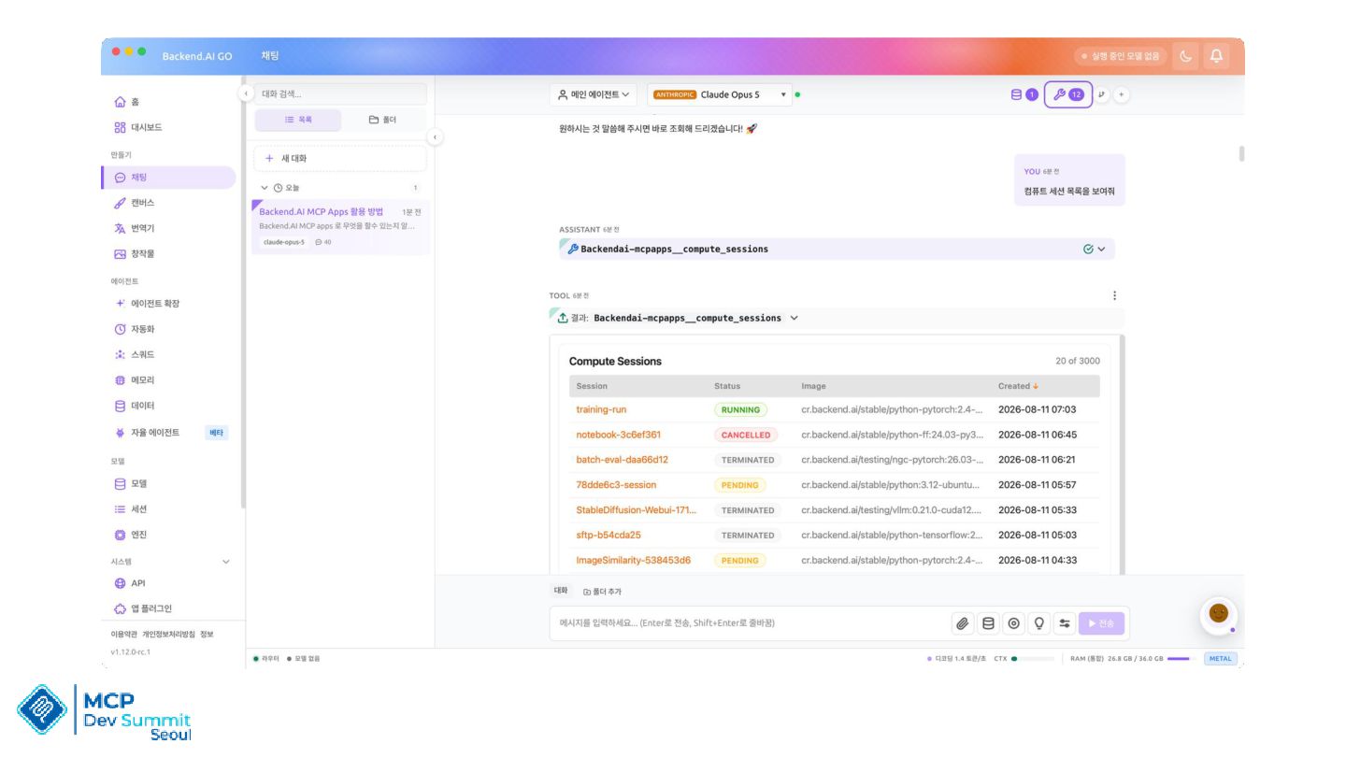
Task: Open the Backend.AI MCP Apps 활용 방법 conversation
Action: pyautogui.click(x=340, y=226)
